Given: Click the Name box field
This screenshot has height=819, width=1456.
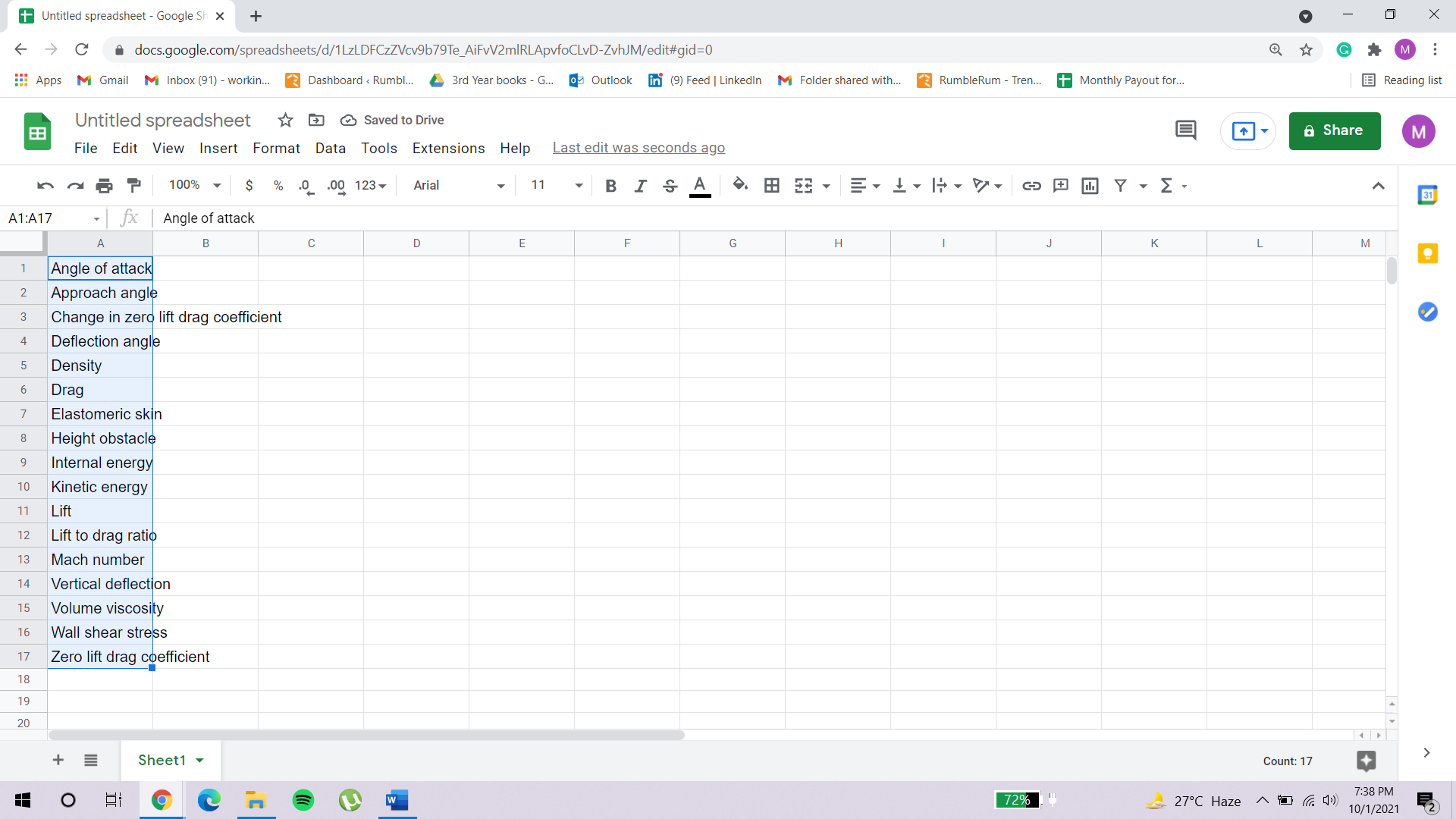Looking at the screenshot, I should coord(53,218).
